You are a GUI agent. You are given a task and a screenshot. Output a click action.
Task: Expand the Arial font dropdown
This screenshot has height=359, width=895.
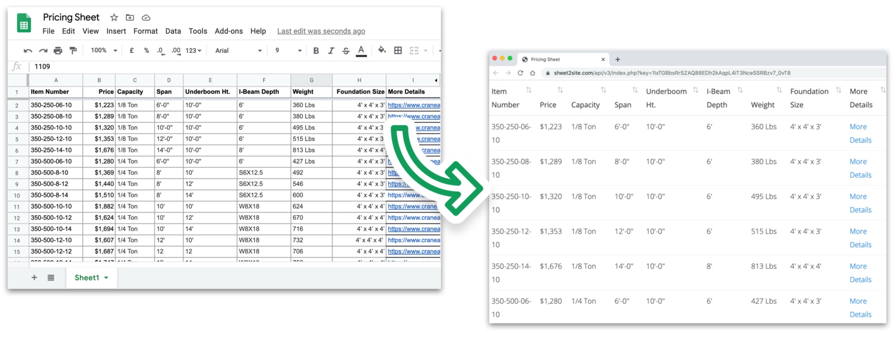[x=239, y=50]
